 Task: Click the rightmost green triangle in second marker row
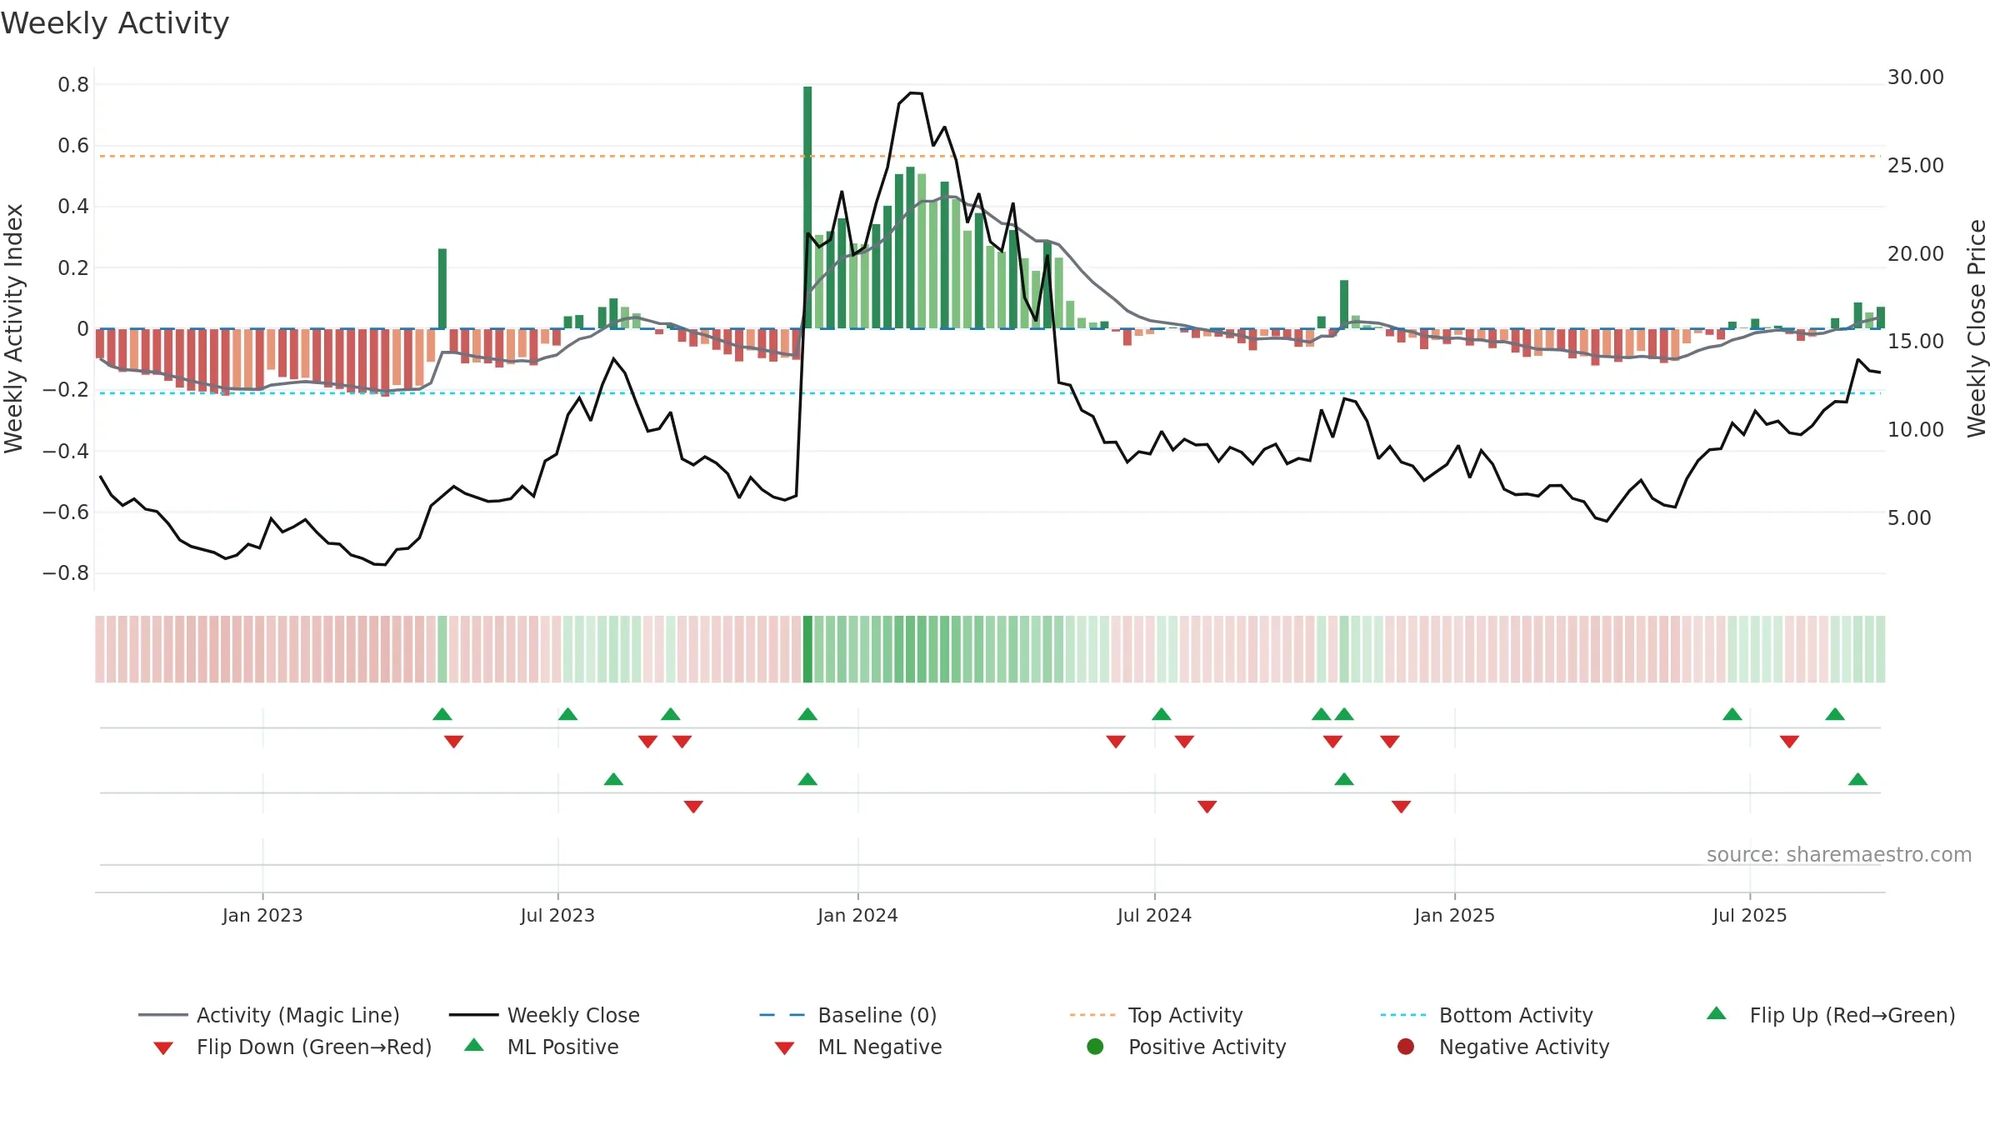pos(1857,779)
